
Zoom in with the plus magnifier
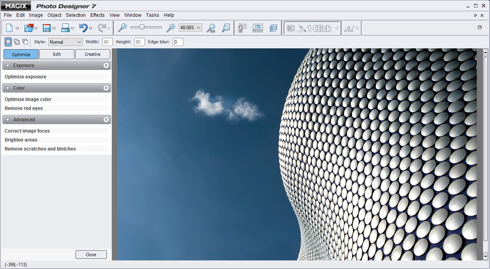point(171,28)
